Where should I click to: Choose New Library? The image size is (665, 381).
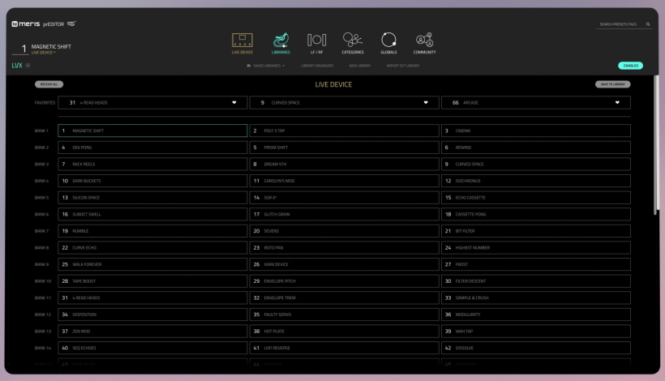click(359, 66)
